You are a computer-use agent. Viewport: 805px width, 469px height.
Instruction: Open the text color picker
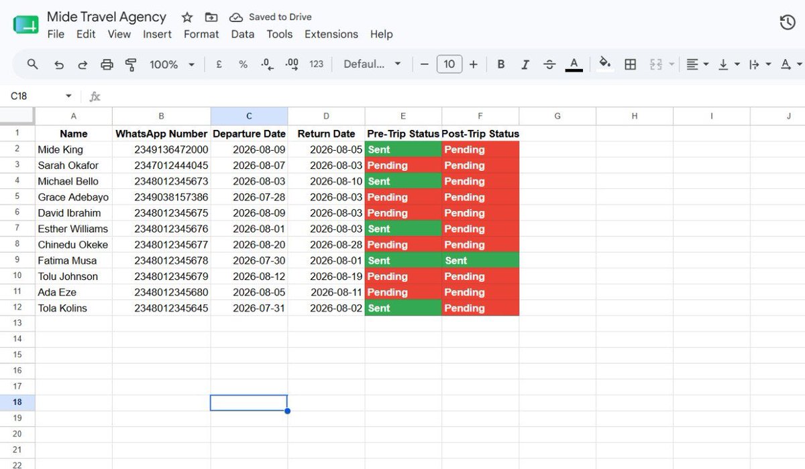click(x=574, y=64)
